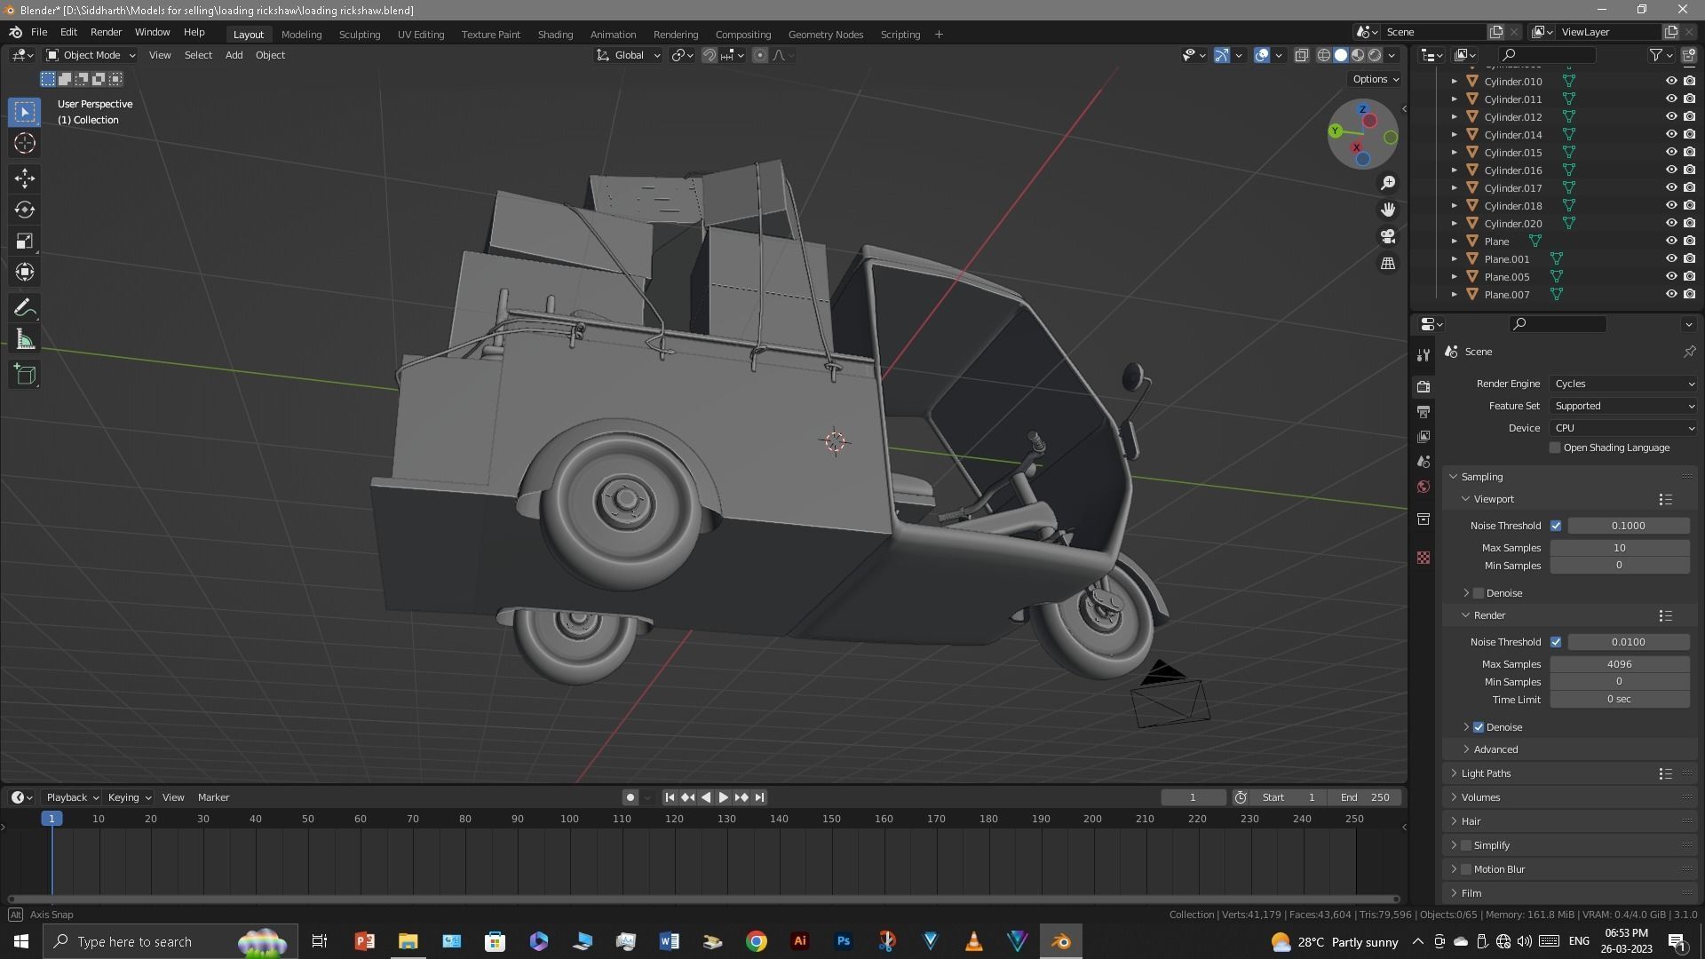
Task: Open the Add menu in viewport header
Action: [234, 55]
